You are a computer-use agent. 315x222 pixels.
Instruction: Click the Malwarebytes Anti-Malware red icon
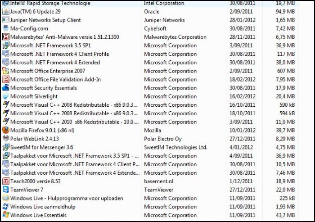click(x=5, y=37)
